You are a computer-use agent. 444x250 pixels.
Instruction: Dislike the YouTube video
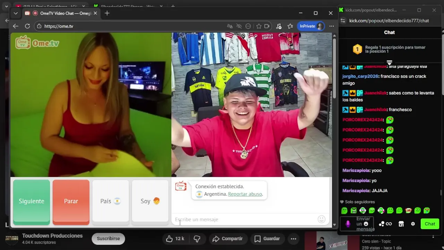point(197,239)
